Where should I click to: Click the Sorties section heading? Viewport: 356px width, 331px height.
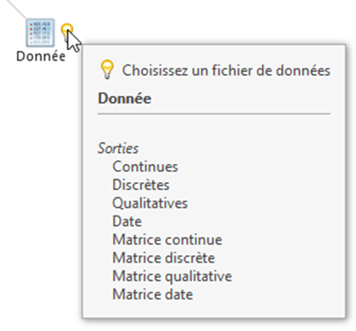(x=118, y=148)
